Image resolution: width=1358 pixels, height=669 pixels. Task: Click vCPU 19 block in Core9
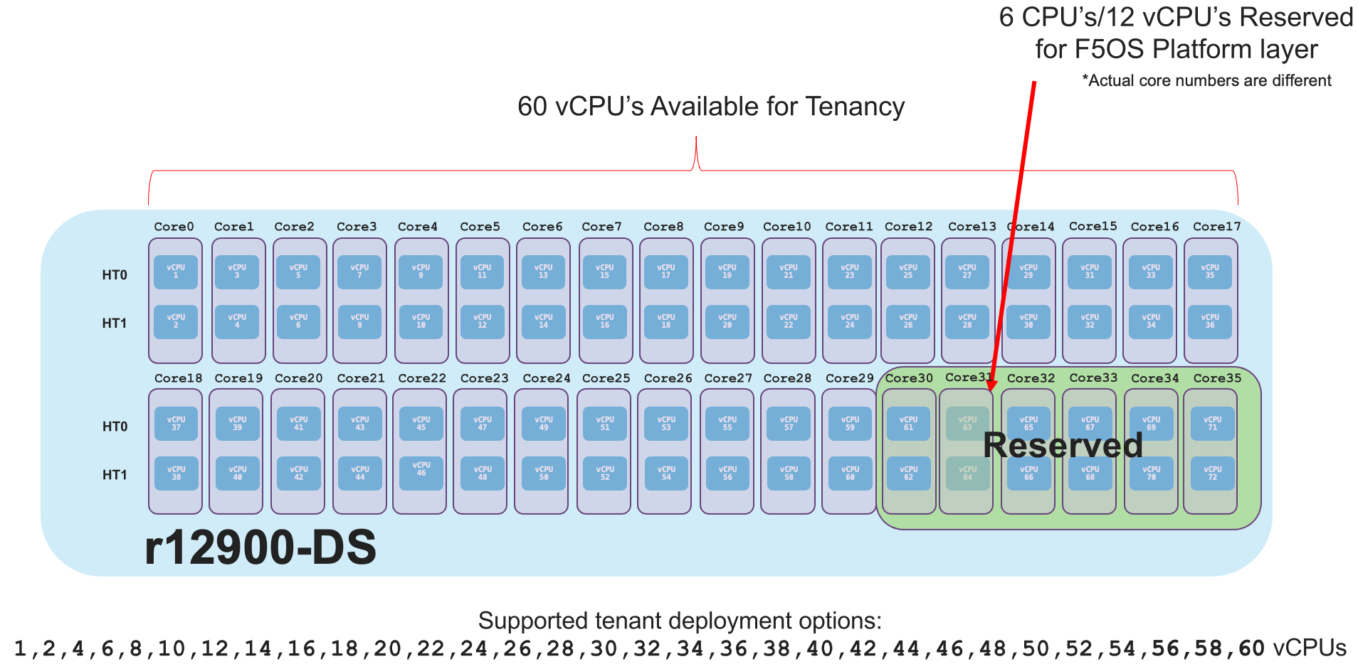[x=727, y=272]
